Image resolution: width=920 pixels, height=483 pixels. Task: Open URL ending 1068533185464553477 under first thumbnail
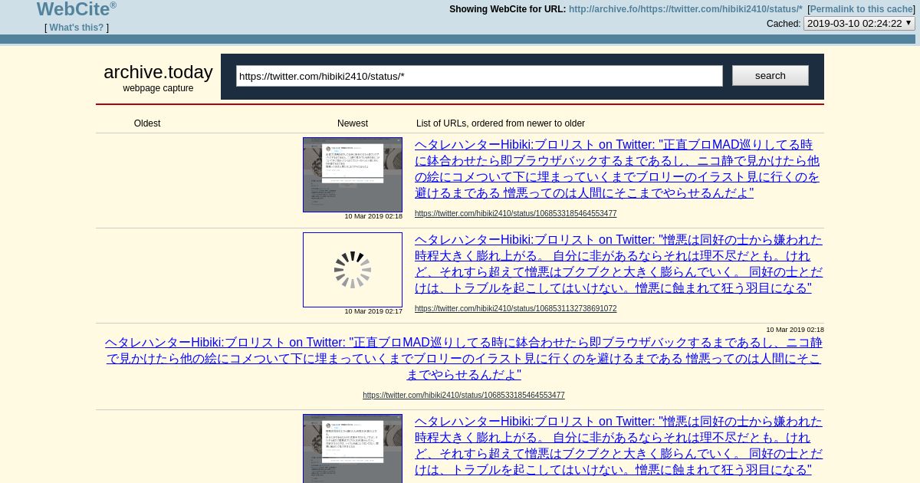pos(516,214)
